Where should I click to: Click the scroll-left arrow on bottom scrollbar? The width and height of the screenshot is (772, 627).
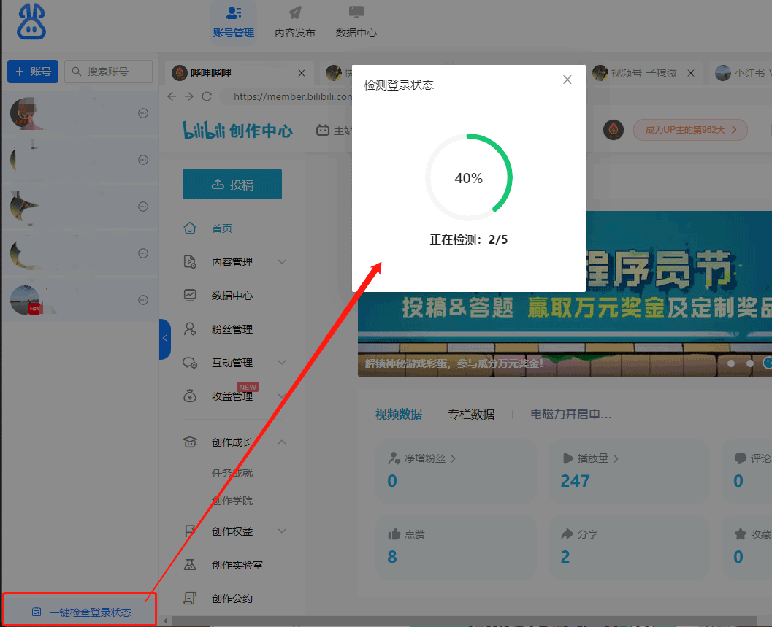tap(165, 620)
